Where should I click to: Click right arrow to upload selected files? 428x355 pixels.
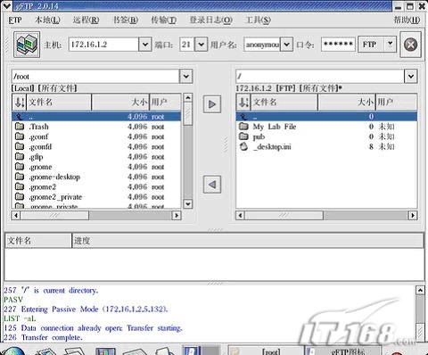tap(212, 104)
